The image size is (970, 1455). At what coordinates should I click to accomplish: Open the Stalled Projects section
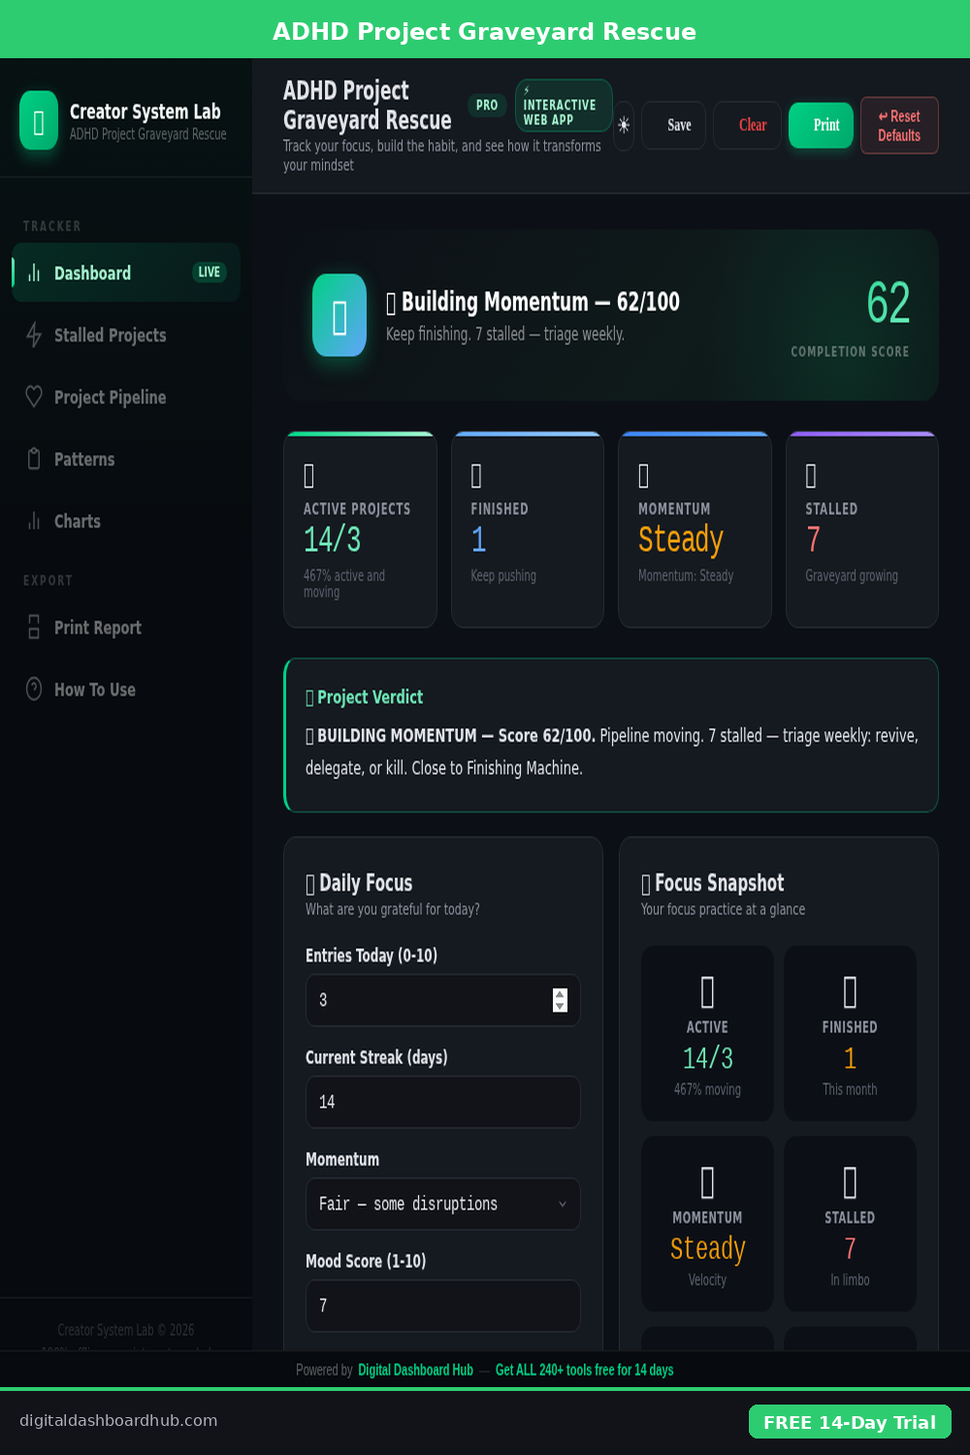coord(110,335)
